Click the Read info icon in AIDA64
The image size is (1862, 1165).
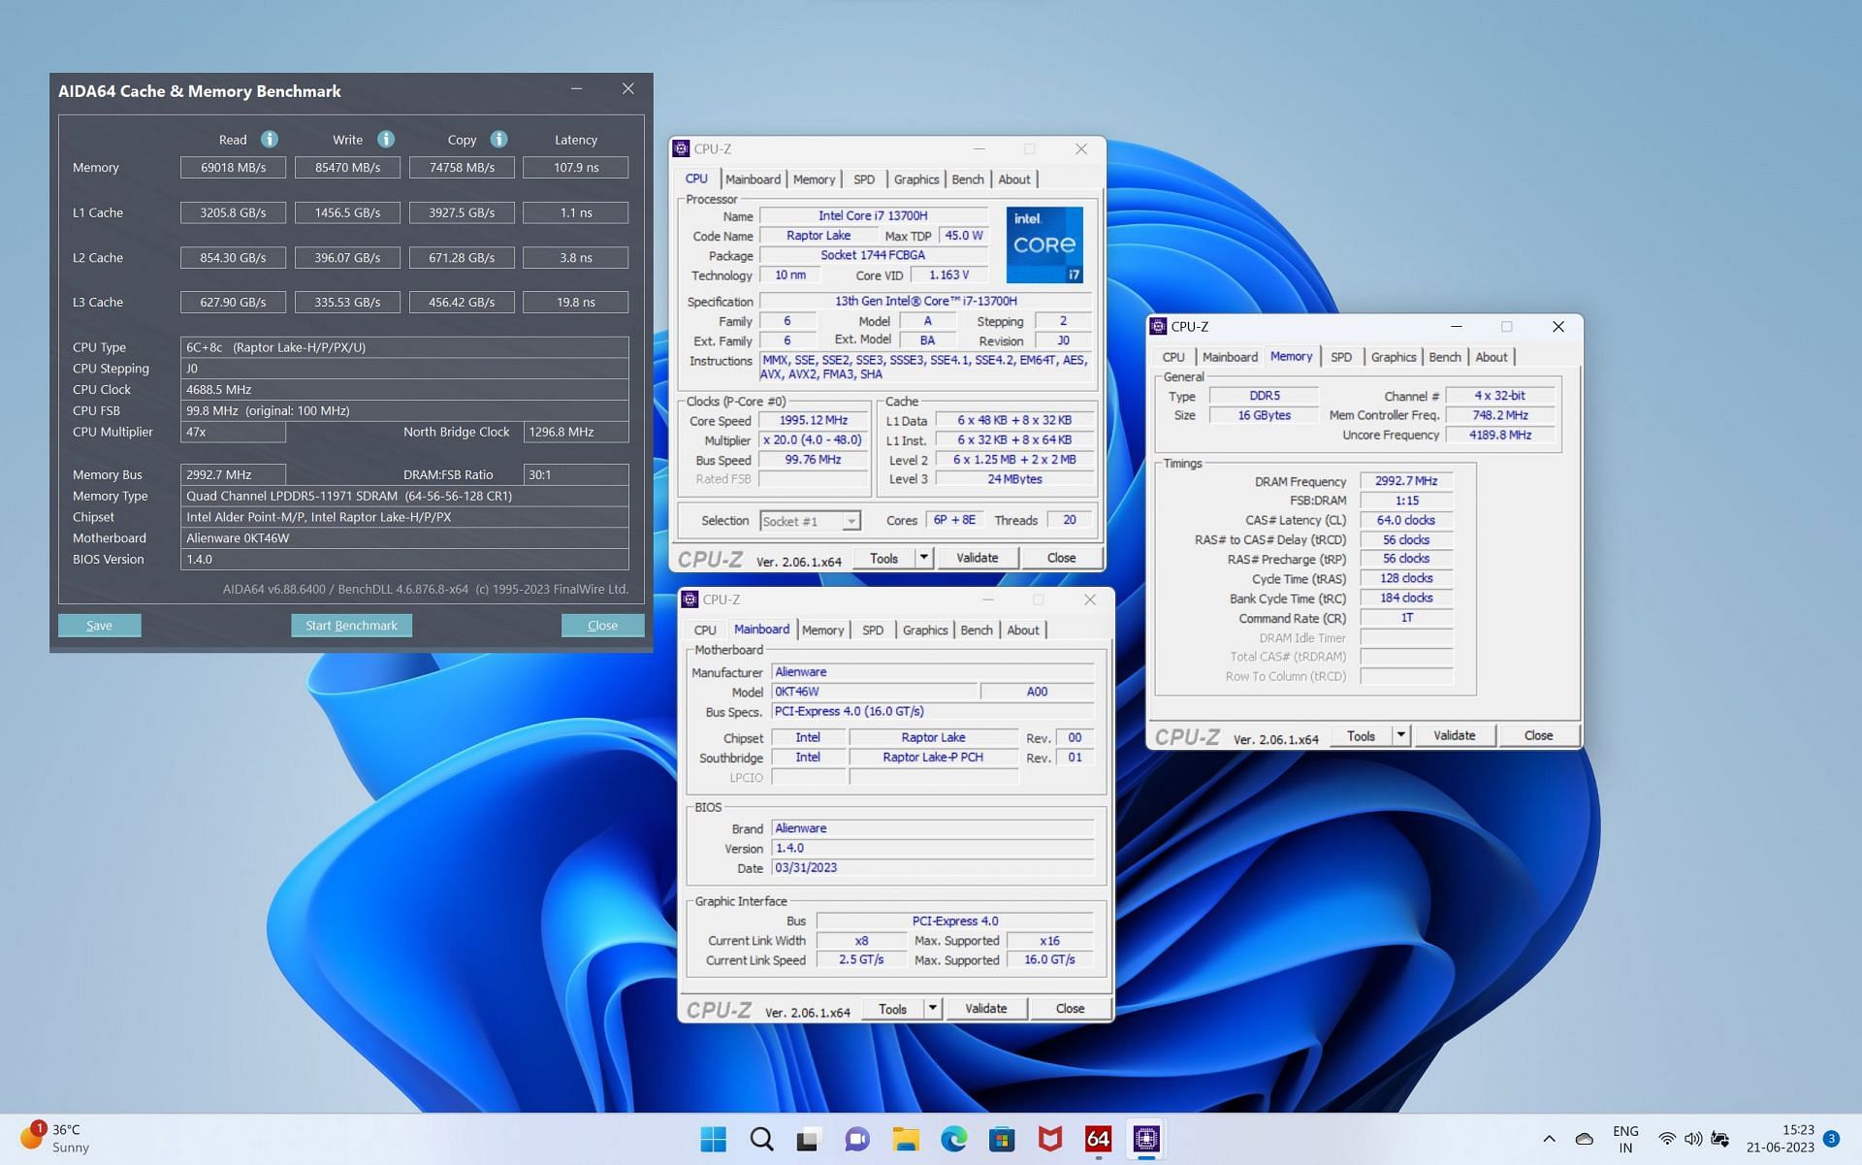(270, 139)
